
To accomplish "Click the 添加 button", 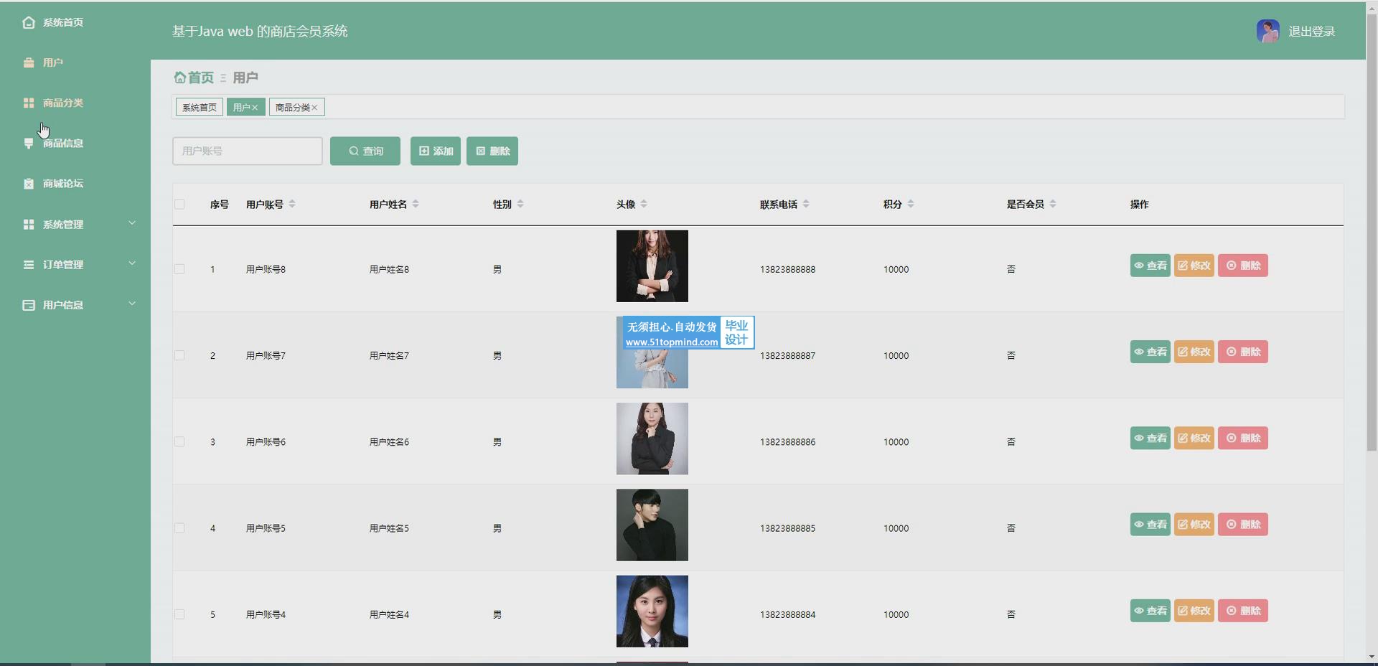I will pos(436,151).
